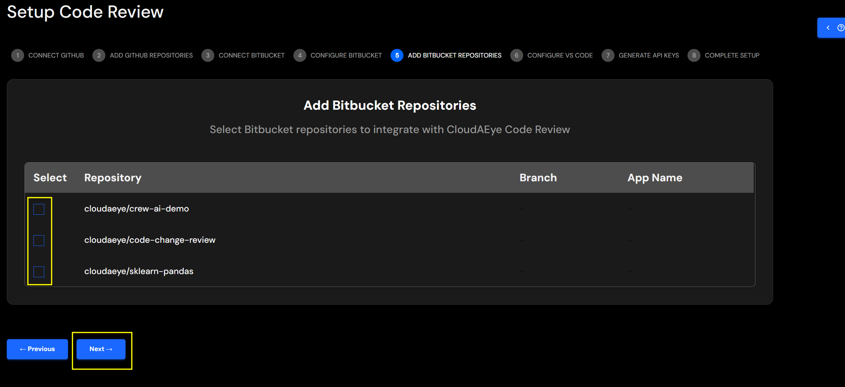The height and width of the screenshot is (387, 845).
Task: Open the CONFIGURE VS CODE step
Action: point(560,55)
